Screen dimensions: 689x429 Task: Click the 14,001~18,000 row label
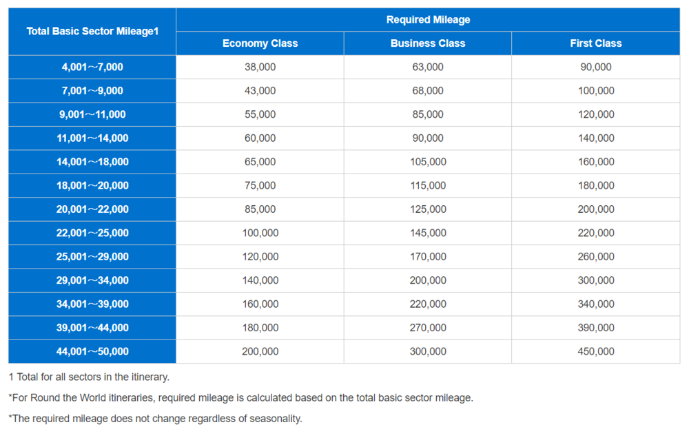coord(92,162)
